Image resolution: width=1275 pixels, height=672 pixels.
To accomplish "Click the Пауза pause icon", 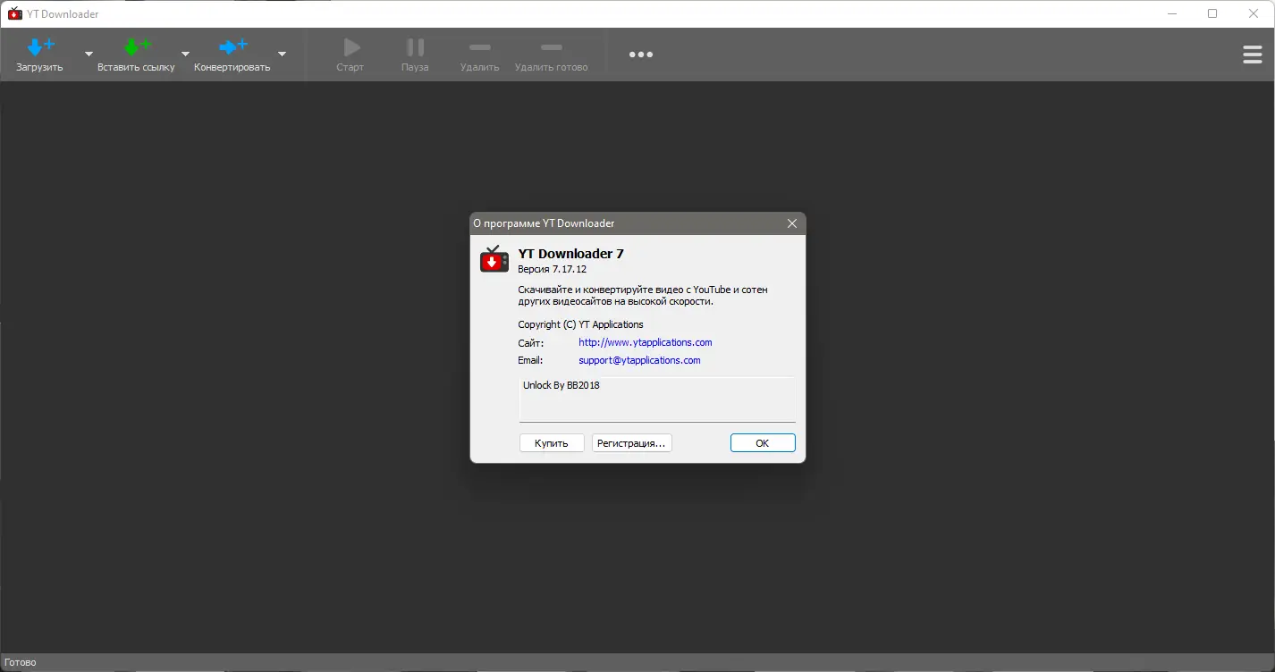I will click(415, 46).
